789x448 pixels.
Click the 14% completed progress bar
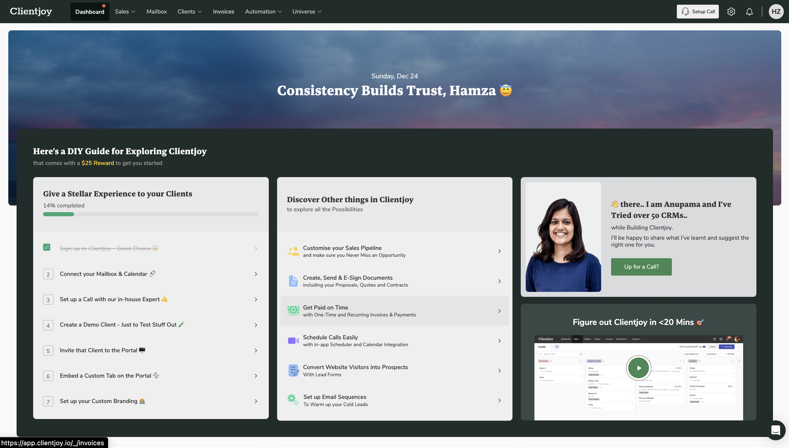pos(151,214)
